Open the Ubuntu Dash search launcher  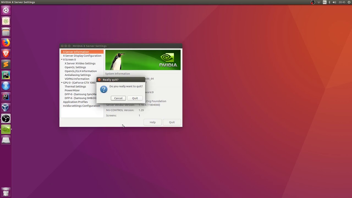tap(6, 10)
